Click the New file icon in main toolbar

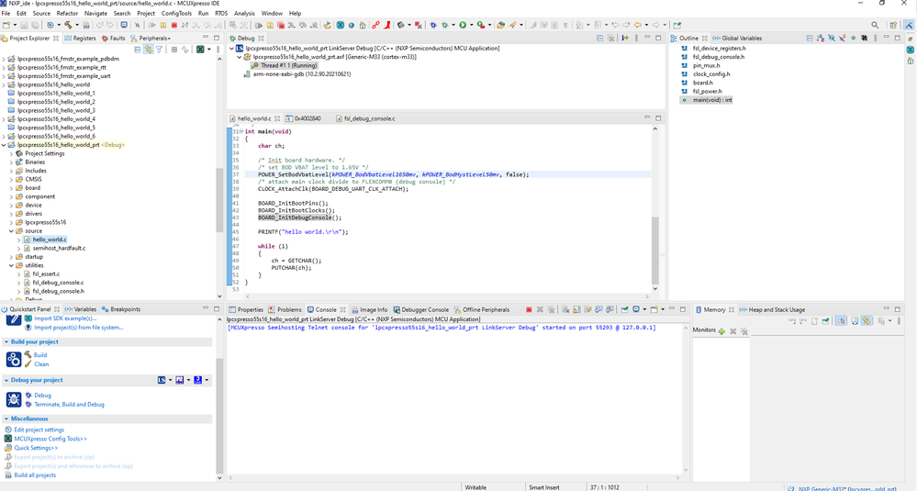pyautogui.click(x=6, y=25)
